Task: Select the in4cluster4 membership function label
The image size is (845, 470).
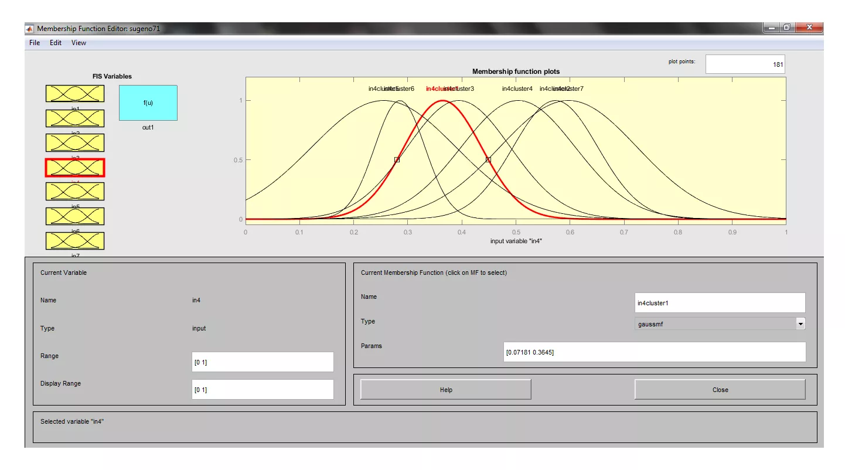Action: point(517,89)
